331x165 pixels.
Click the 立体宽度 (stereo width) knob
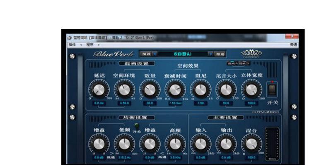point(251,90)
